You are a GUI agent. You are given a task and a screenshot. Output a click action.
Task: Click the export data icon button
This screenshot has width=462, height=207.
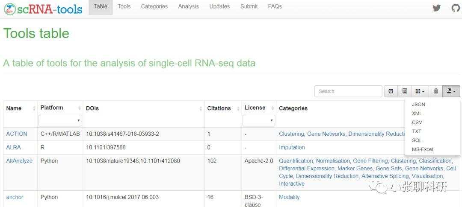[x=451, y=91]
